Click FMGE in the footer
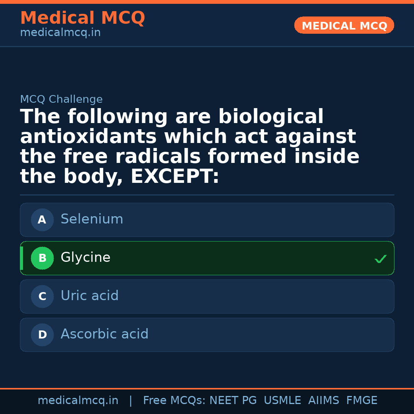This screenshot has height=414, width=414. pyautogui.click(x=361, y=401)
